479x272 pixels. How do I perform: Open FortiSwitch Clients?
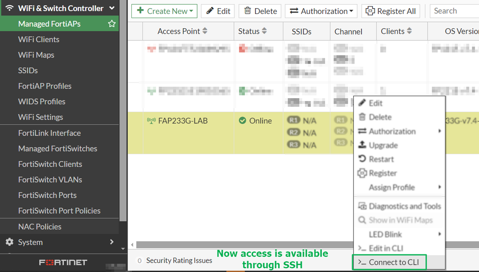(50, 164)
